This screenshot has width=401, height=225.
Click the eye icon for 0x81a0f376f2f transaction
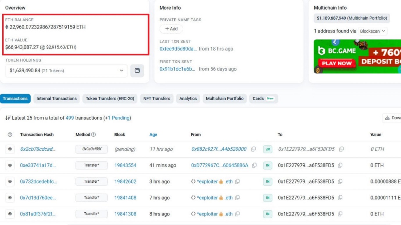click(x=10, y=214)
